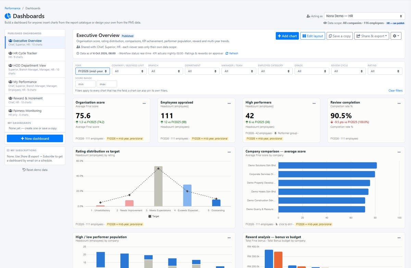
Task: Click the "Data as of 6 Oct 2026, 08:00" text
Action: point(98,53)
